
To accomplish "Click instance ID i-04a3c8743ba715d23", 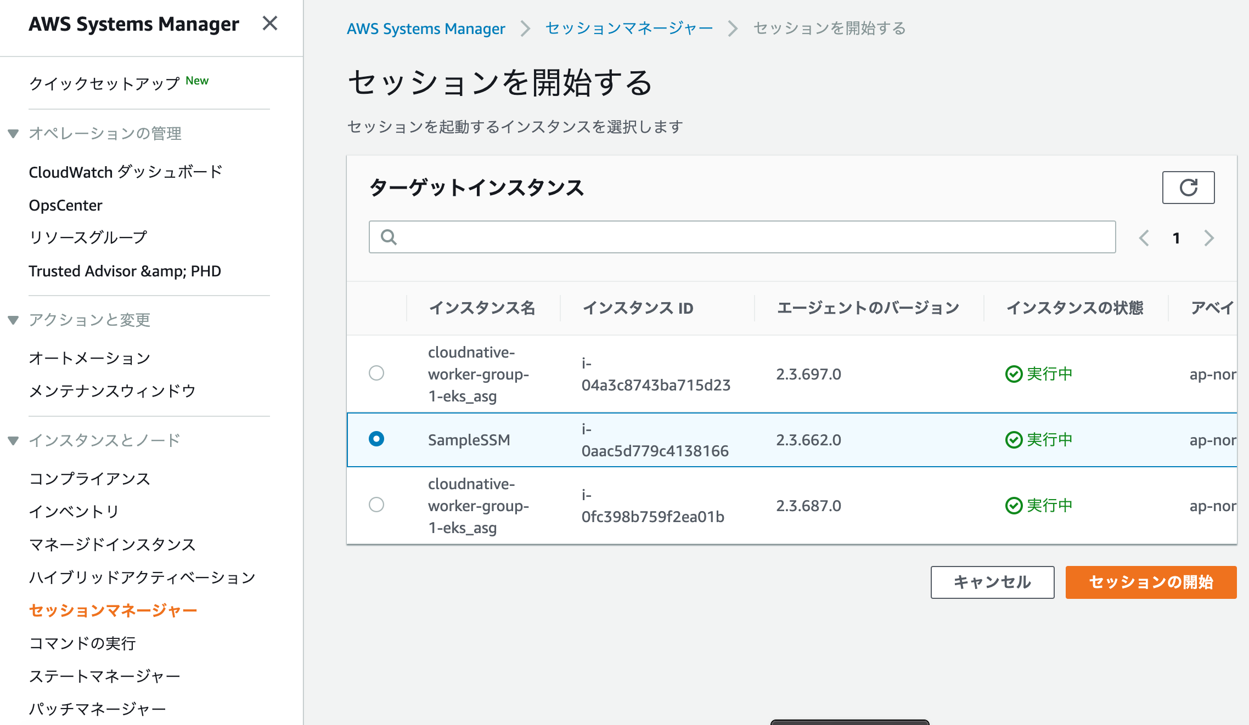I will [x=656, y=374].
